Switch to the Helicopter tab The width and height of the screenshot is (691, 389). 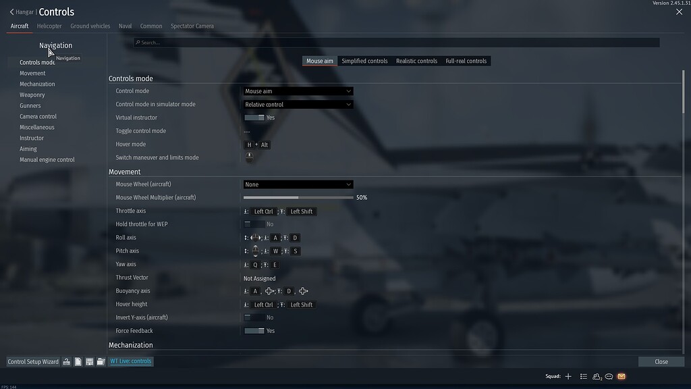point(49,26)
